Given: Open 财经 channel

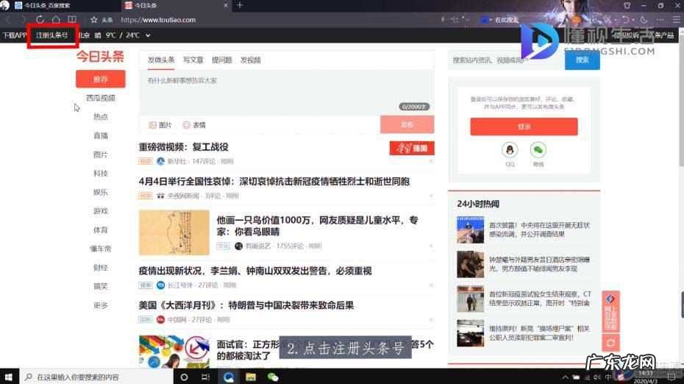Looking at the screenshot, I should pos(100,268).
